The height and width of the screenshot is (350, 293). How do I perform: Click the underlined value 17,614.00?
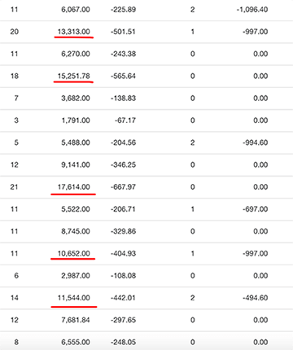73,187
